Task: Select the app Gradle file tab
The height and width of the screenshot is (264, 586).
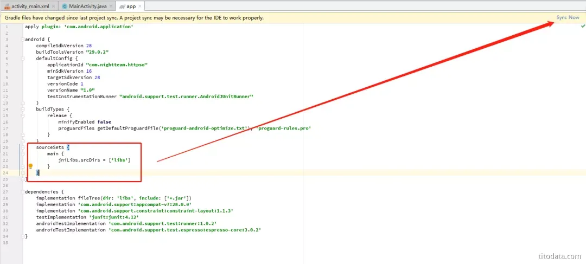Action: pyautogui.click(x=131, y=7)
